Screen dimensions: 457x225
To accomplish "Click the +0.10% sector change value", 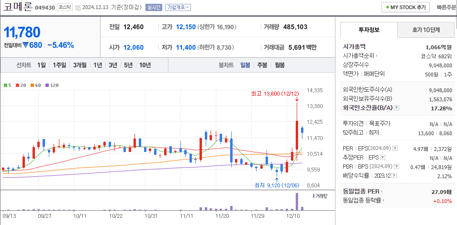I will [x=443, y=201].
